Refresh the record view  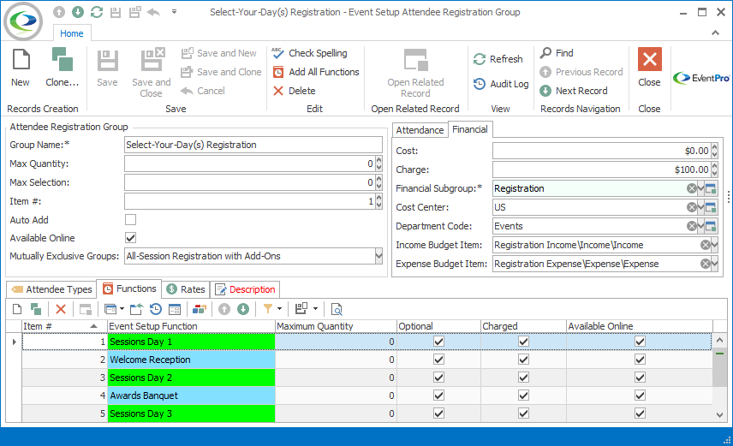point(498,59)
